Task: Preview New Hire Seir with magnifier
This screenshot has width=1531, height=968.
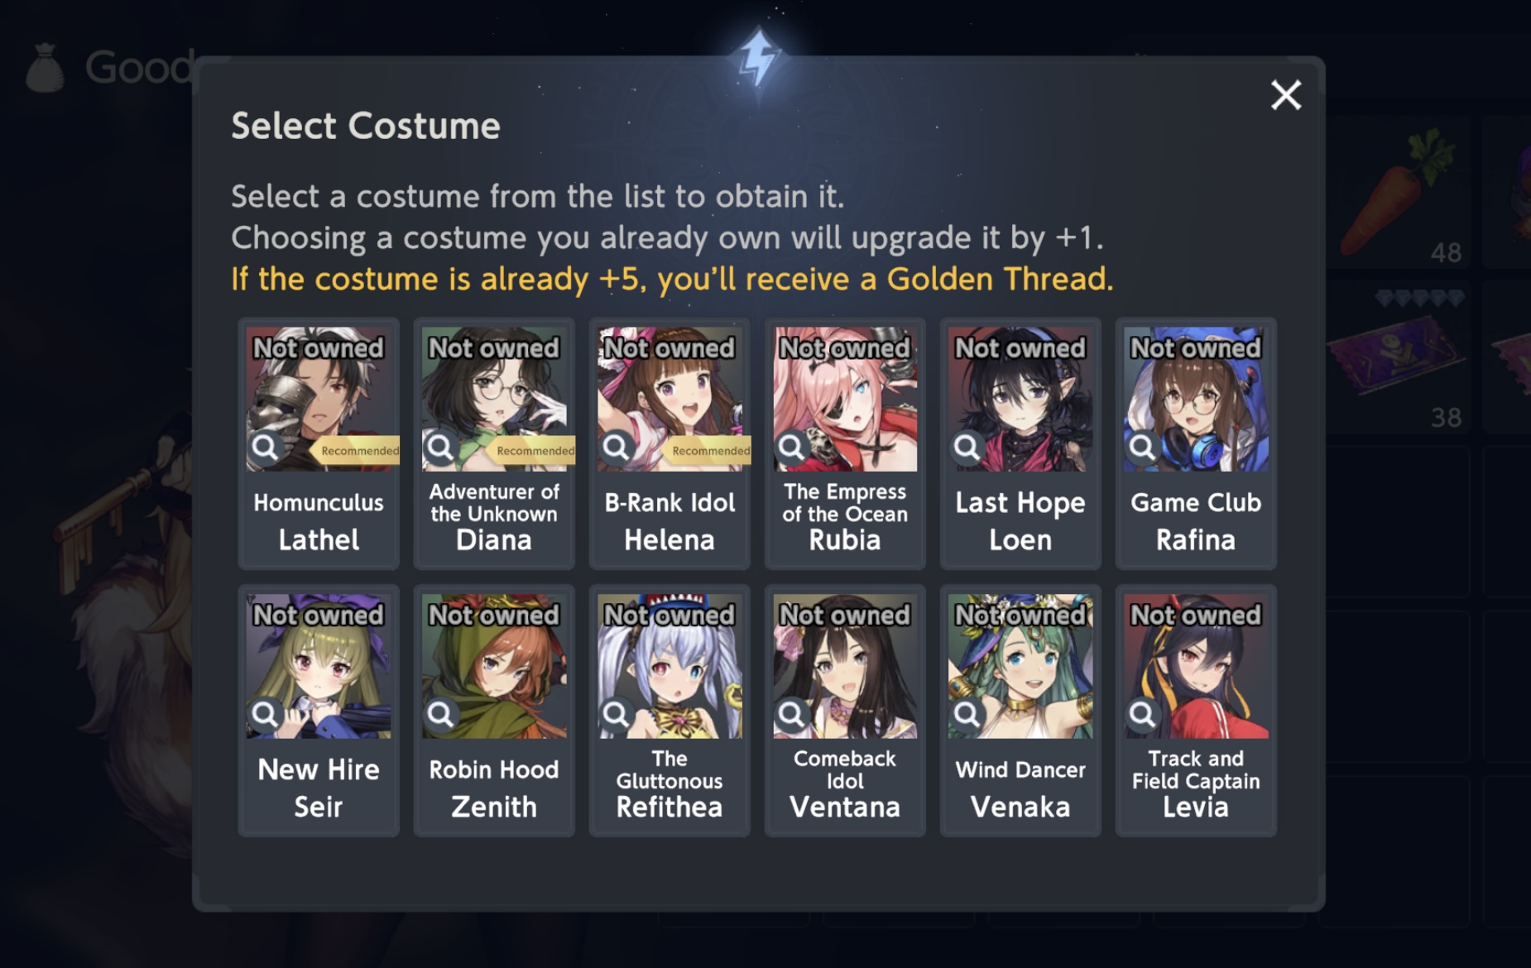Action: coord(266,714)
